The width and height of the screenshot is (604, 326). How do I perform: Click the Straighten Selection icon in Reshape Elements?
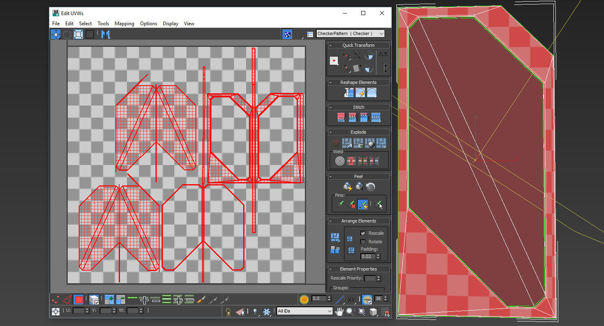point(349,93)
